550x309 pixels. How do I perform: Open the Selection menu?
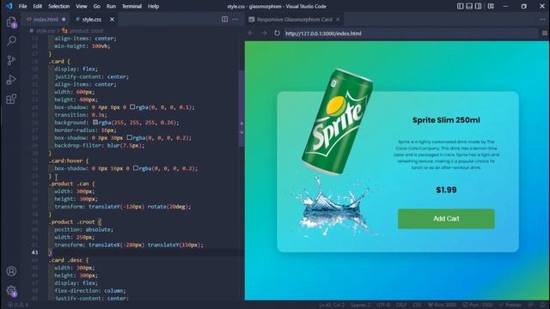pyautogui.click(x=59, y=6)
